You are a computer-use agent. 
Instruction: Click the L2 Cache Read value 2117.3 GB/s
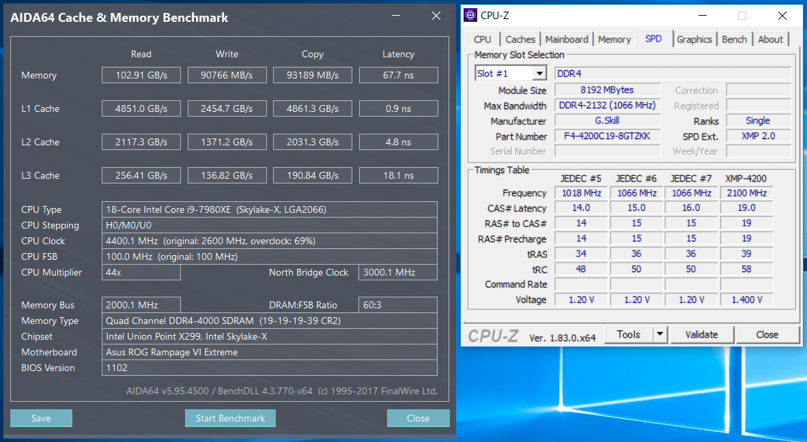[141, 142]
